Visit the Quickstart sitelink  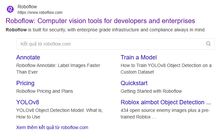[134, 83]
